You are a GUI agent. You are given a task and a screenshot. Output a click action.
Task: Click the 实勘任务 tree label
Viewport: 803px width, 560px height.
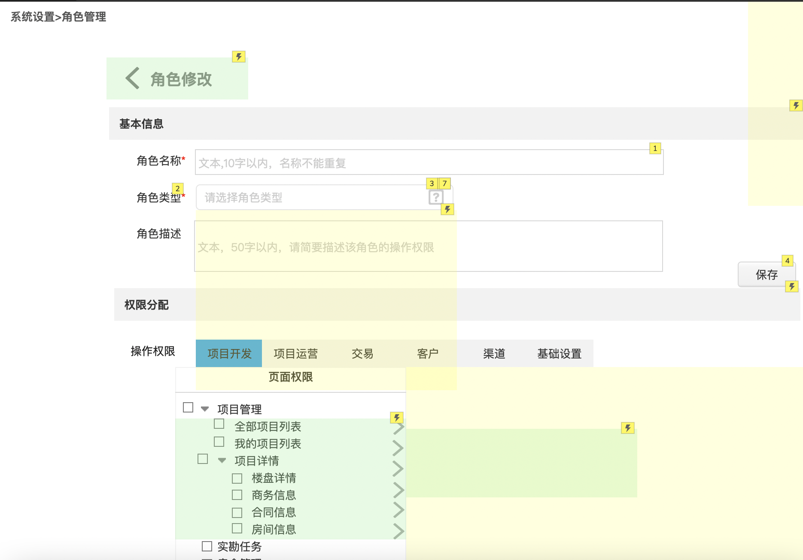[x=240, y=547]
